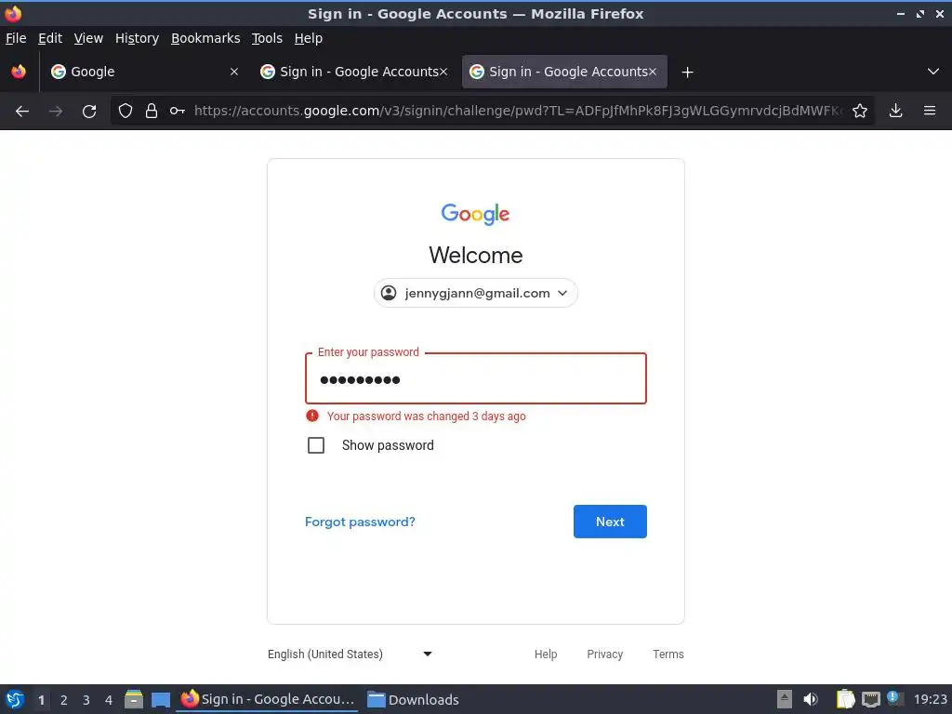952x714 pixels.
Task: Switch to workspace 3
Action: tap(86, 700)
